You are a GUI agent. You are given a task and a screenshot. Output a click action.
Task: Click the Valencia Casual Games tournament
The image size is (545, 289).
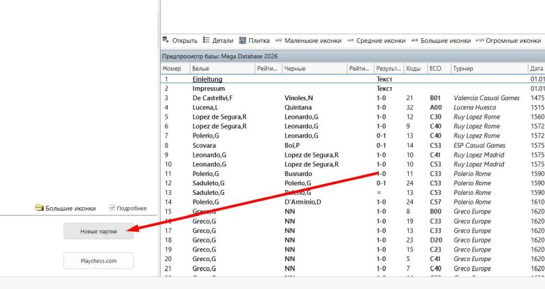tap(486, 98)
